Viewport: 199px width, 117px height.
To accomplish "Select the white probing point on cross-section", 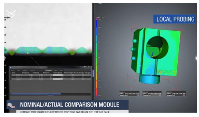I will click(x=28, y=53).
